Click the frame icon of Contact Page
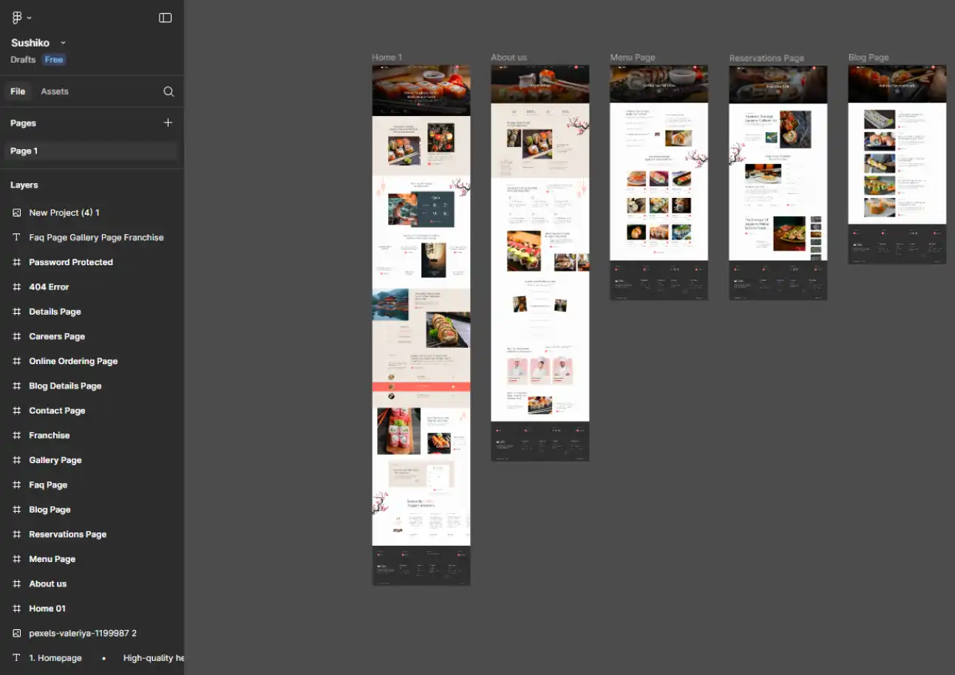955x675 pixels. click(16, 411)
